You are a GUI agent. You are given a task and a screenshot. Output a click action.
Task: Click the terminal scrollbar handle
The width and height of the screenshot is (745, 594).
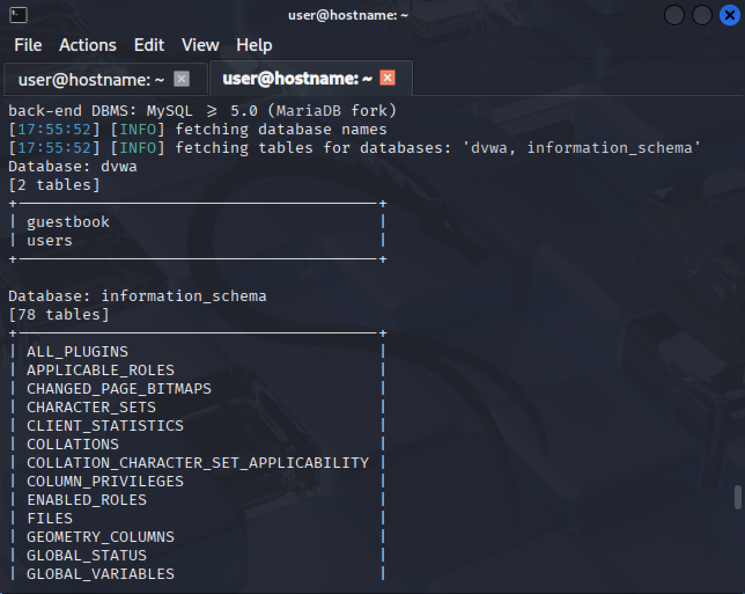737,498
